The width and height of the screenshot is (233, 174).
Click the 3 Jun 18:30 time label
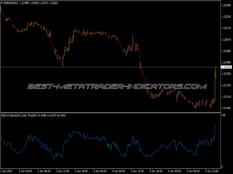156,171
